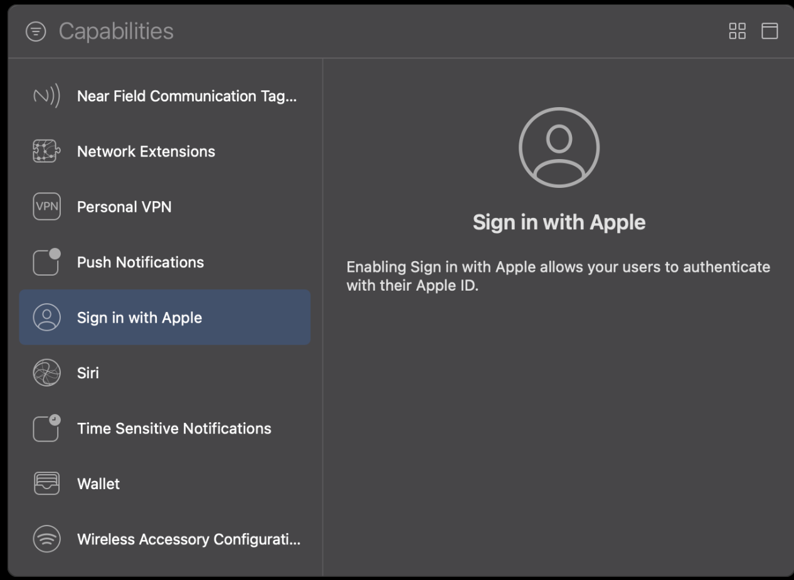The image size is (794, 580).
Task: Switch to grid view icon
Action: 737,31
